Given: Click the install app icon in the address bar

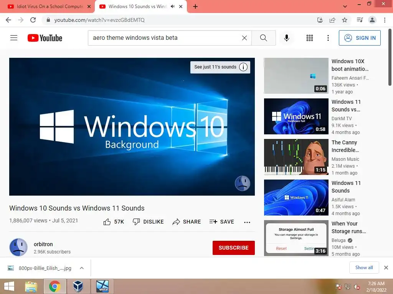Looking at the screenshot, I should click(x=320, y=20).
